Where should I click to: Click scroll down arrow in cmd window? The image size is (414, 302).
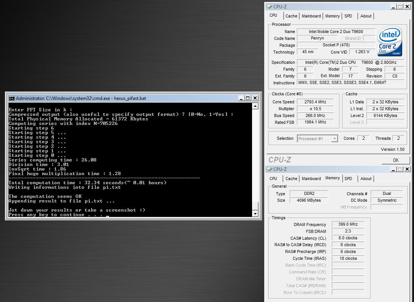tap(255, 213)
